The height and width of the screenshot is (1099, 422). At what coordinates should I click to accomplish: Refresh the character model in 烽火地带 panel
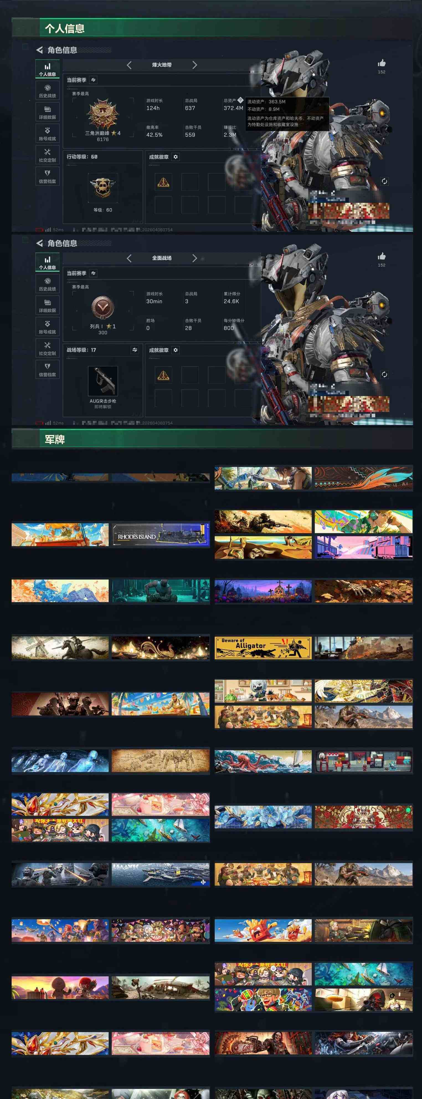(384, 181)
